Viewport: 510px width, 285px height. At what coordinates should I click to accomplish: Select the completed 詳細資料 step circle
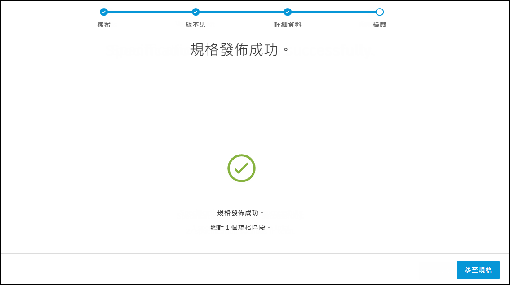(x=288, y=12)
